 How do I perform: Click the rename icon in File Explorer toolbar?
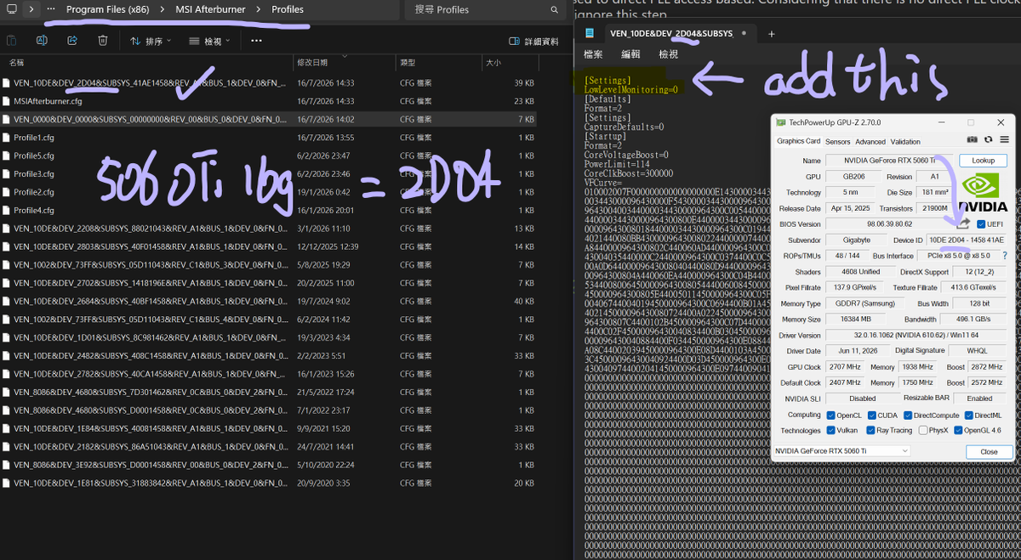(x=42, y=41)
